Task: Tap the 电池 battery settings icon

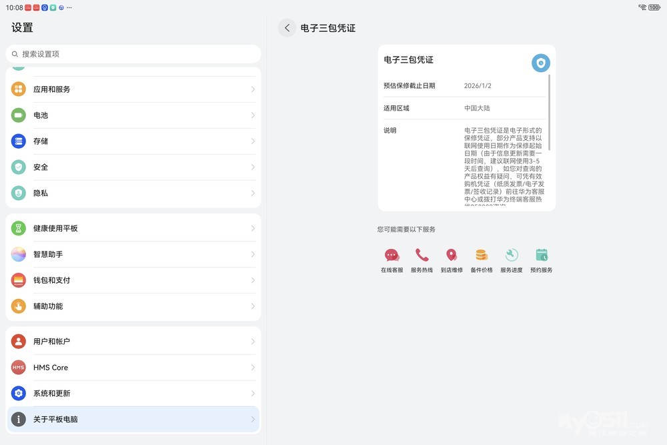Action: point(19,115)
